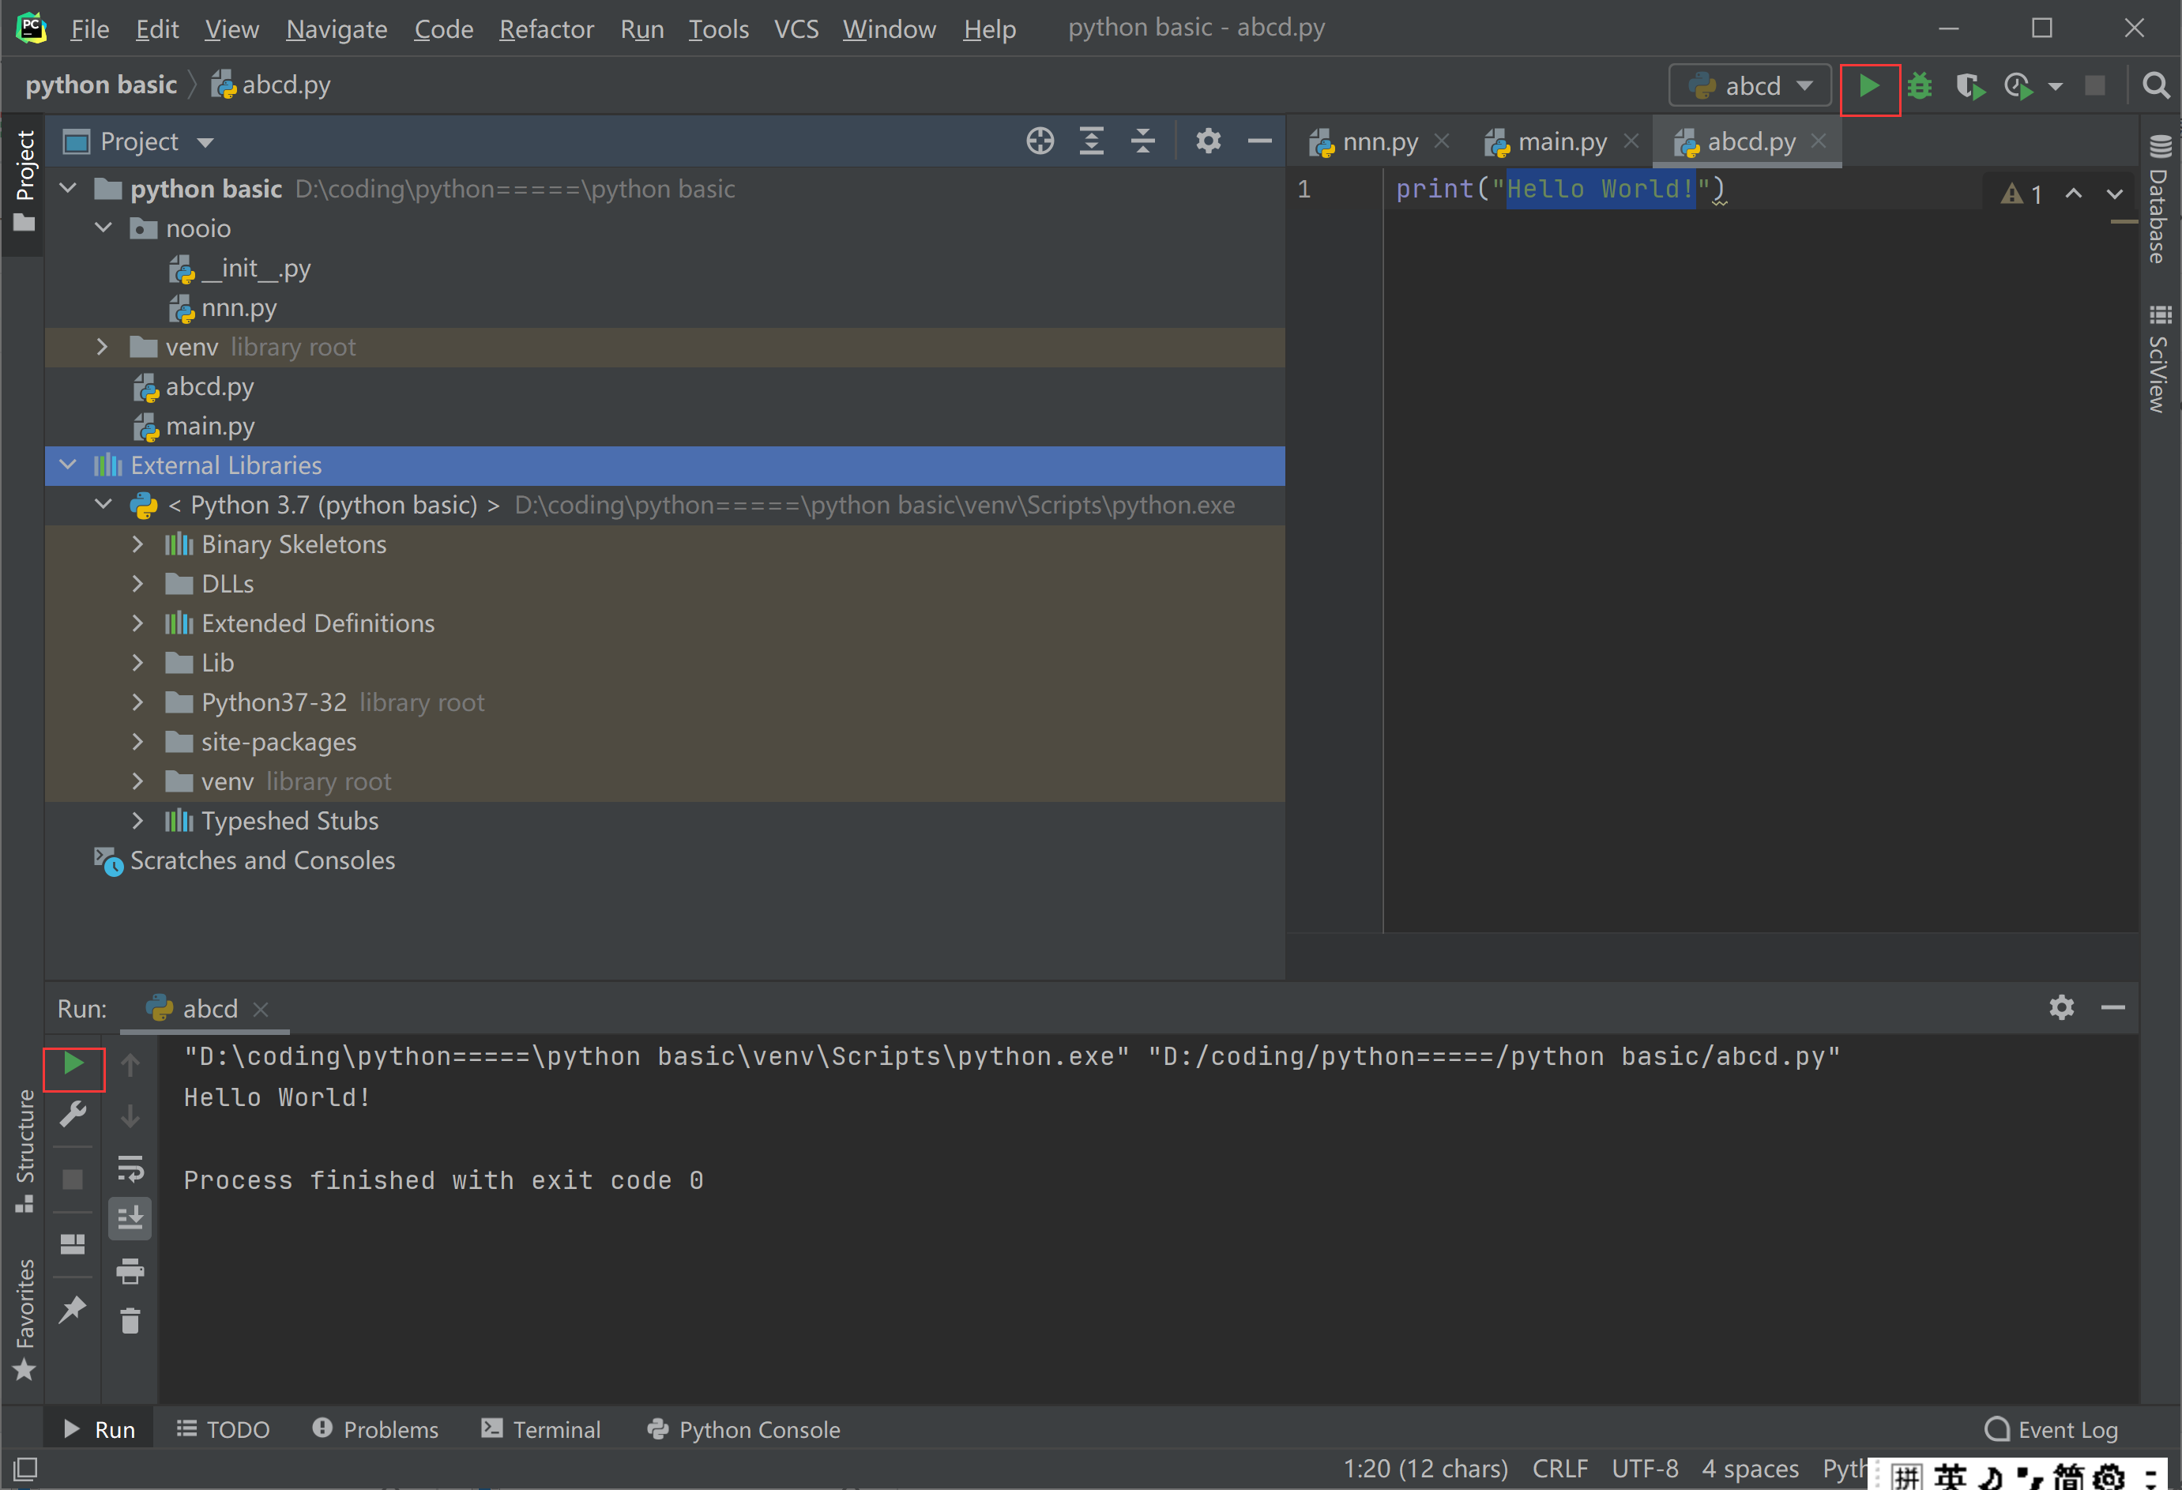Image resolution: width=2182 pixels, height=1490 pixels.
Task: Expand Typeshed Stubs node
Action: point(138,819)
